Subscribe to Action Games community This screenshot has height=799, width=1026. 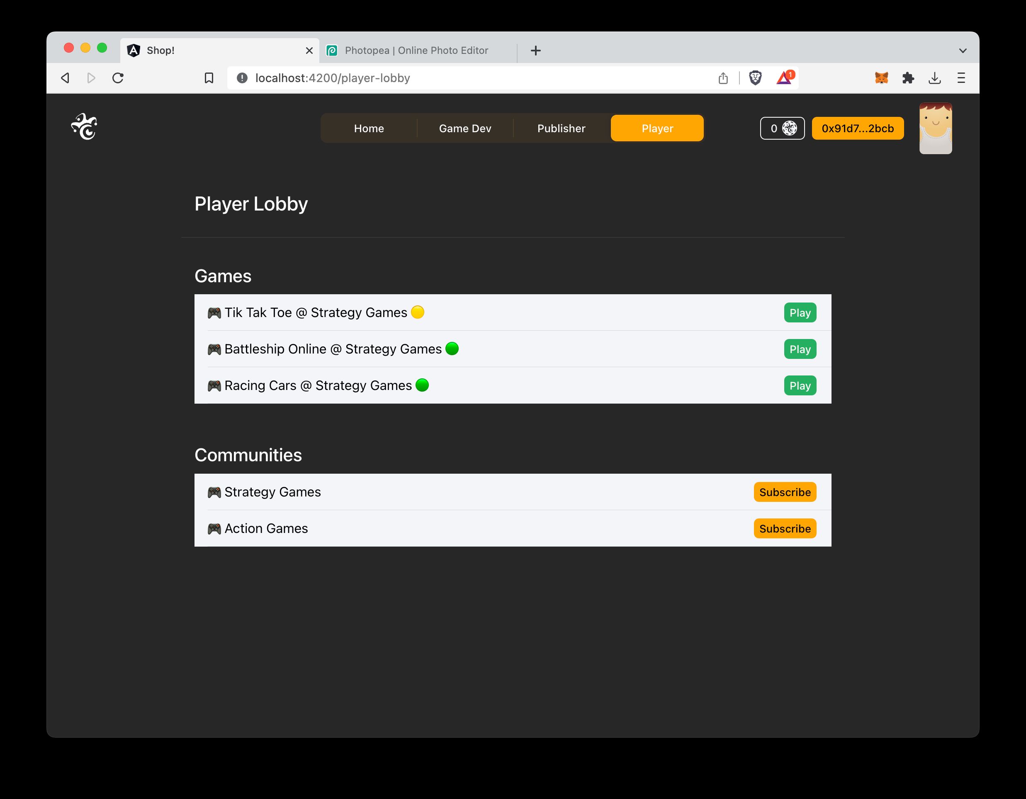click(x=784, y=528)
